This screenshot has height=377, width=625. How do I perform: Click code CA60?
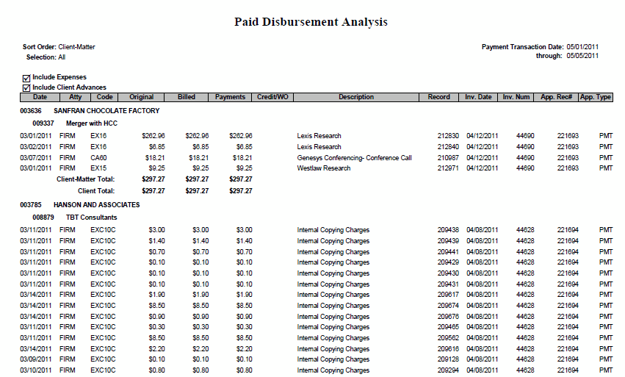98,158
